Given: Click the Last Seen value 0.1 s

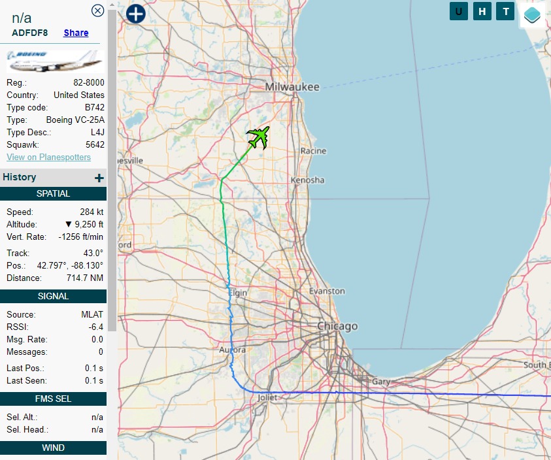Looking at the screenshot, I should point(94,380).
